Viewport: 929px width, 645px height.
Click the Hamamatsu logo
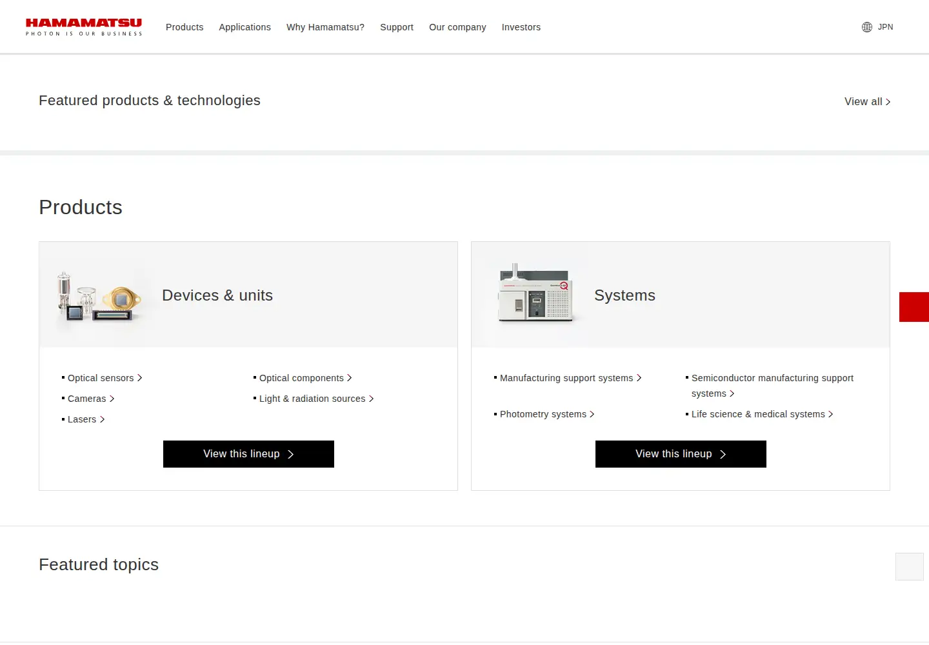click(x=84, y=27)
